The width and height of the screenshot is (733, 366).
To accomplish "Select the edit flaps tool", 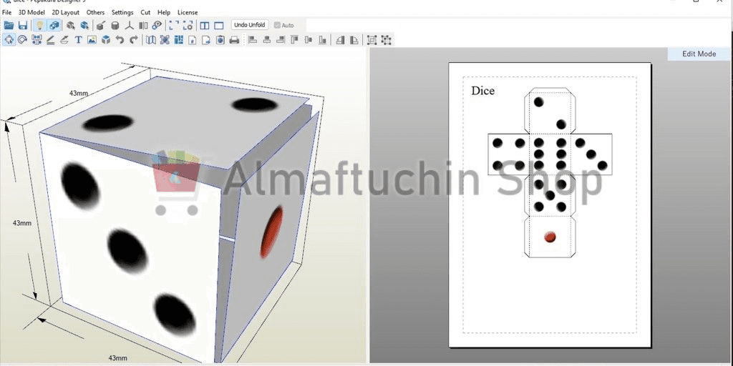I will 64,40.
